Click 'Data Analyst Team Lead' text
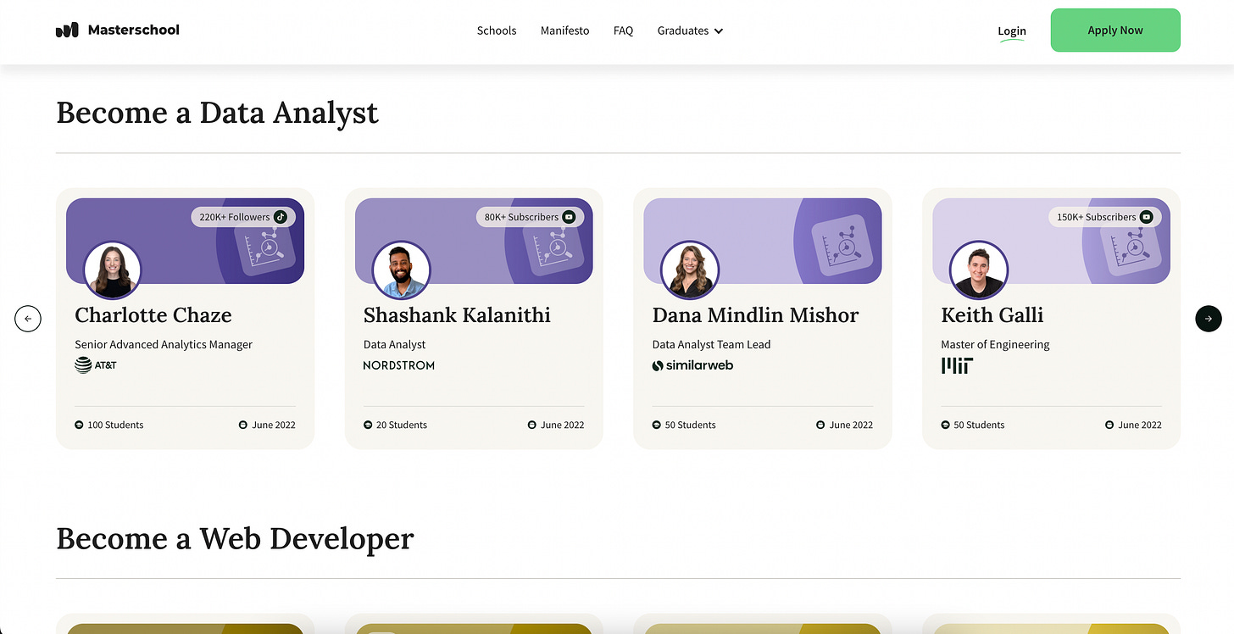 [711, 344]
